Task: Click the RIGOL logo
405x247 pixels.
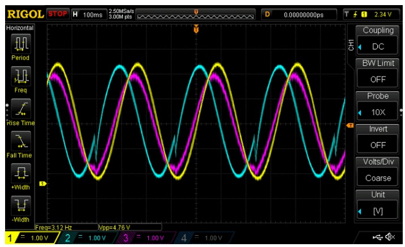Action: 25,14
